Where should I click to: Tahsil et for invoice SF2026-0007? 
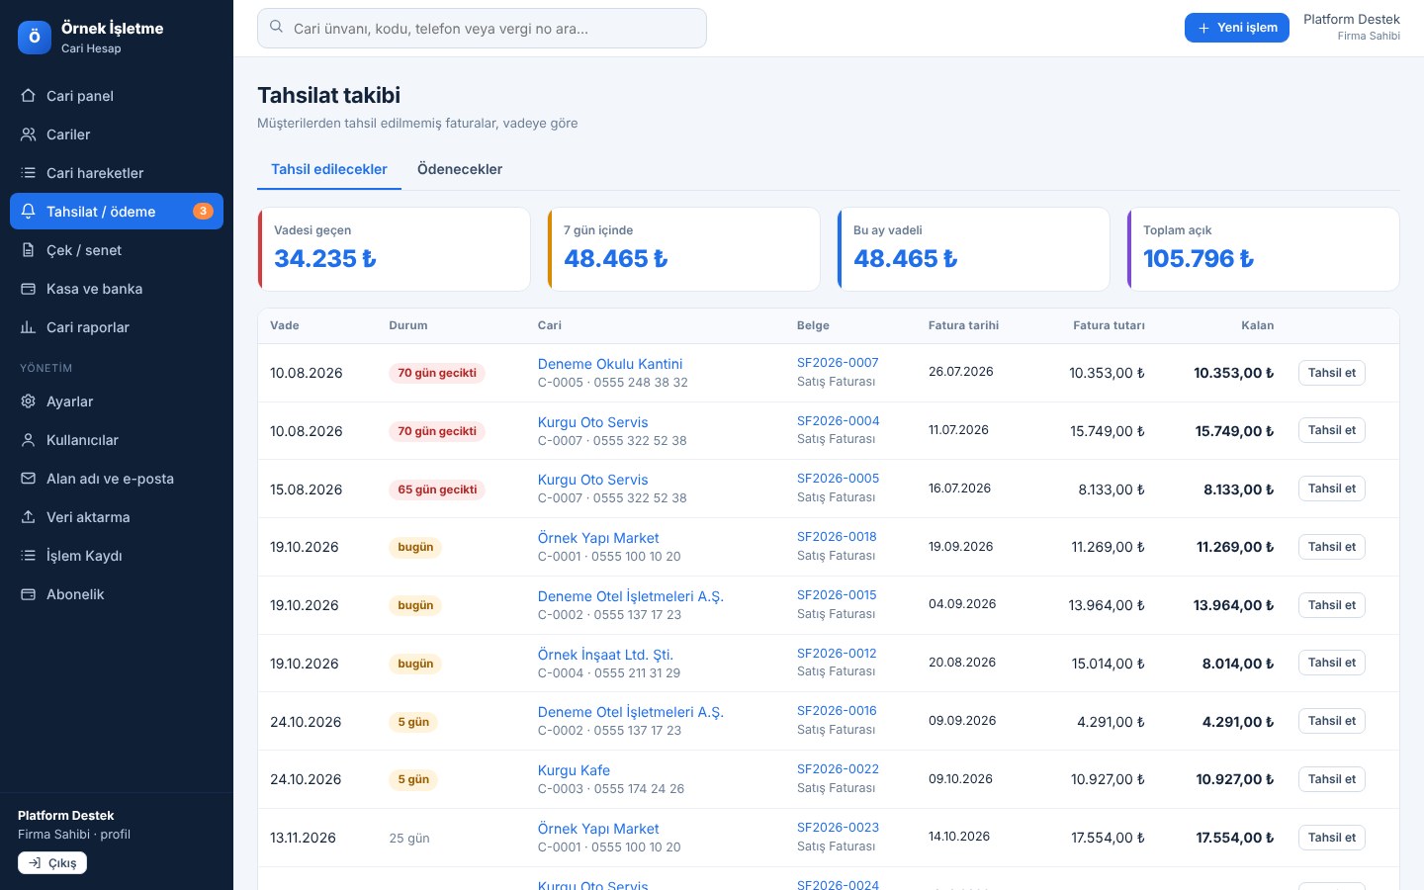pyautogui.click(x=1331, y=373)
